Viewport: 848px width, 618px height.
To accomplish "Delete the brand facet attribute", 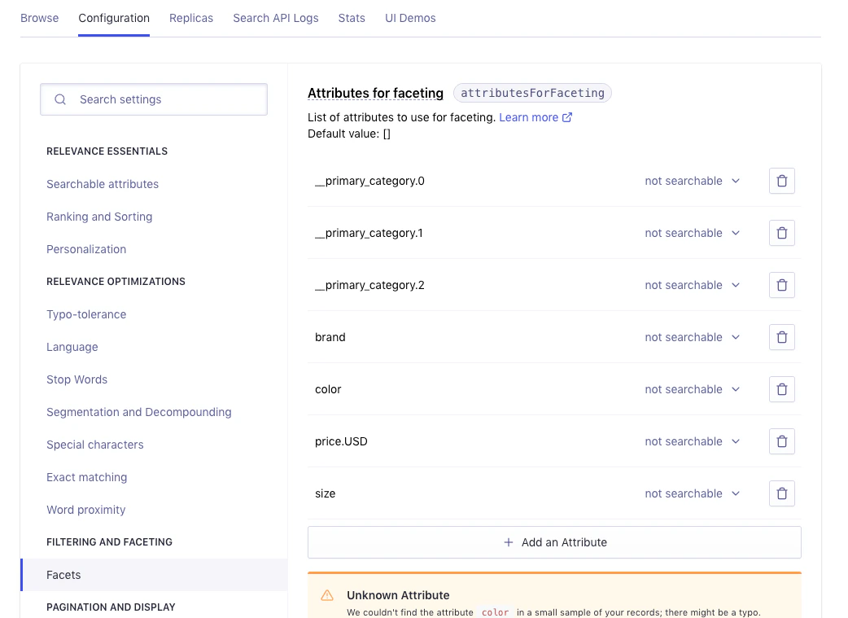I will tap(781, 337).
